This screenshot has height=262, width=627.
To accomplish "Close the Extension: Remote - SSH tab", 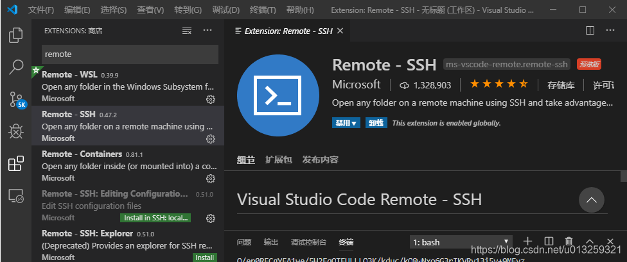I will pos(340,31).
